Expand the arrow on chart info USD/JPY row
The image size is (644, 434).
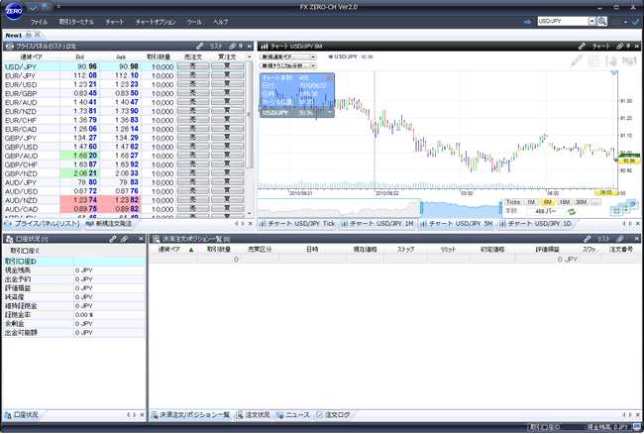(329, 112)
